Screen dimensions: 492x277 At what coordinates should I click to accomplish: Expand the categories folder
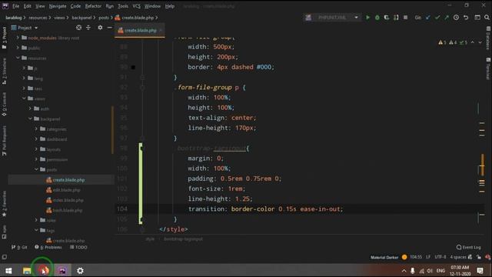36,128
